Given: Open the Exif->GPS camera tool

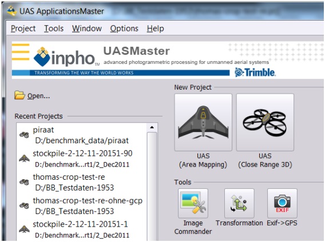Looking at the screenshot, I should (282, 203).
